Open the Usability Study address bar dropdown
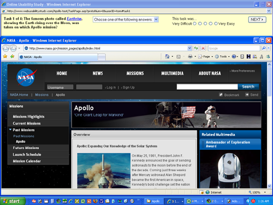Image resolution: width=273 pixels, height=205 pixels. 269,11
